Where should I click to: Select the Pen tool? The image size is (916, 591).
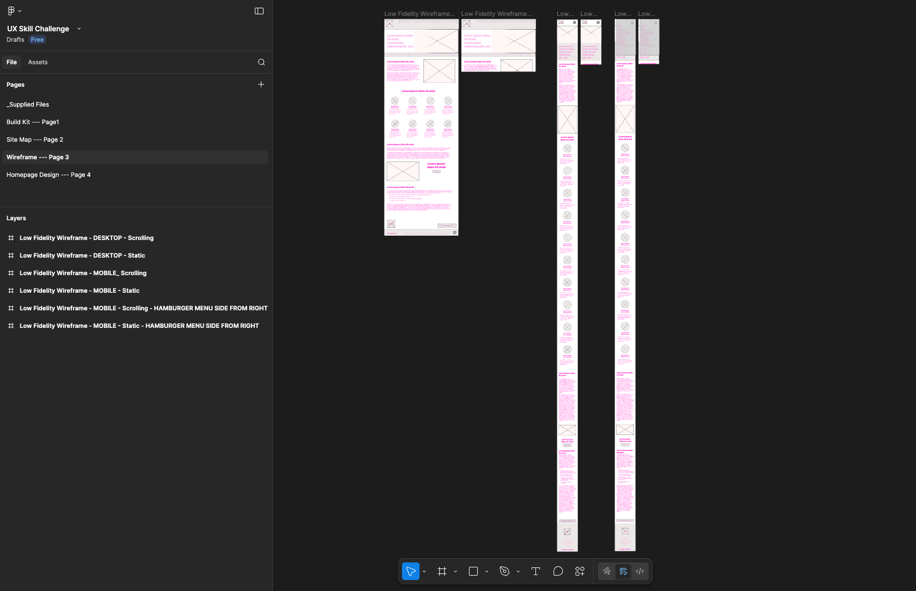tap(505, 571)
